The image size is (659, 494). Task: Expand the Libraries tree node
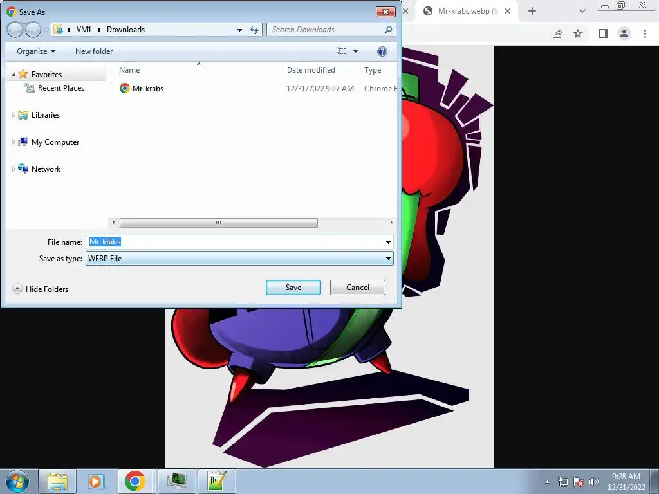pyautogui.click(x=14, y=114)
